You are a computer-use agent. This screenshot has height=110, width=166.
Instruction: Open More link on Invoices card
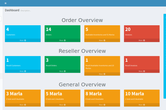click(x=142, y=40)
